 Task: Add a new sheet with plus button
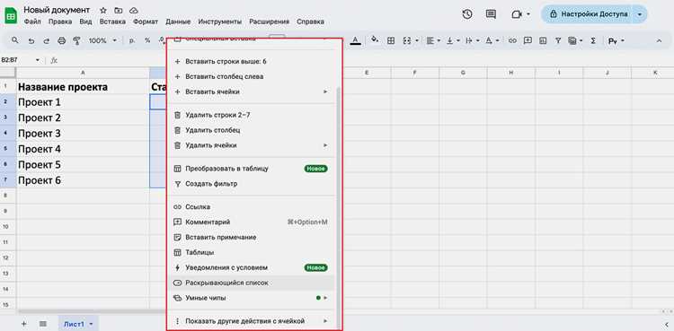23,324
